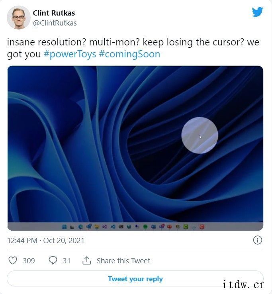272x294 pixels.
Task: Click the Tweet your reply button
Action: (135, 278)
